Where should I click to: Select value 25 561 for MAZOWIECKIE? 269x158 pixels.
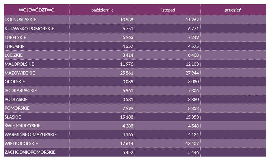[126, 73]
